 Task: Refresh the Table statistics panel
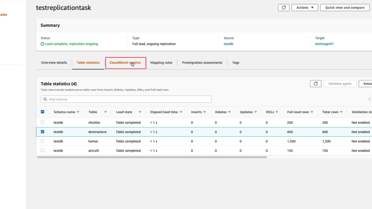(x=315, y=84)
